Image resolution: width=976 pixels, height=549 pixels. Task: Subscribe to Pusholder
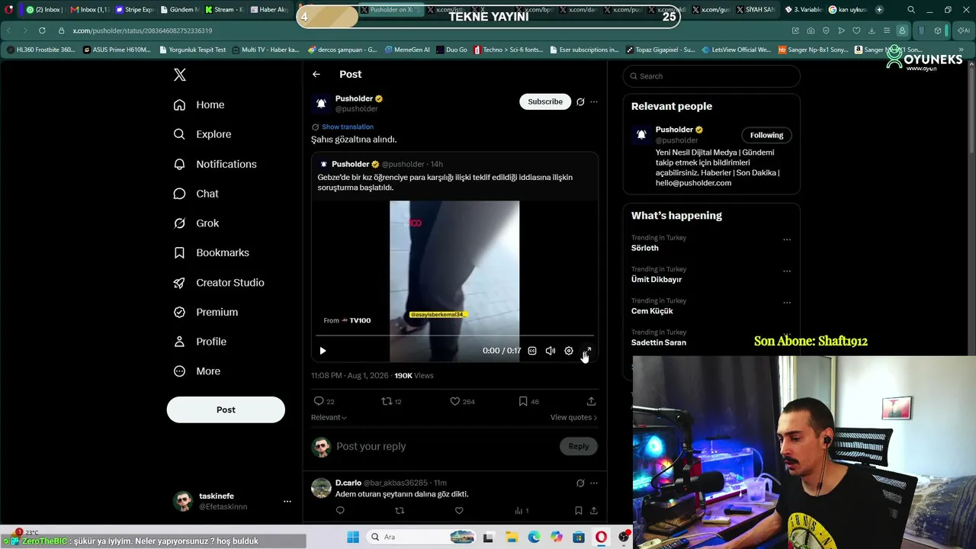click(x=545, y=101)
